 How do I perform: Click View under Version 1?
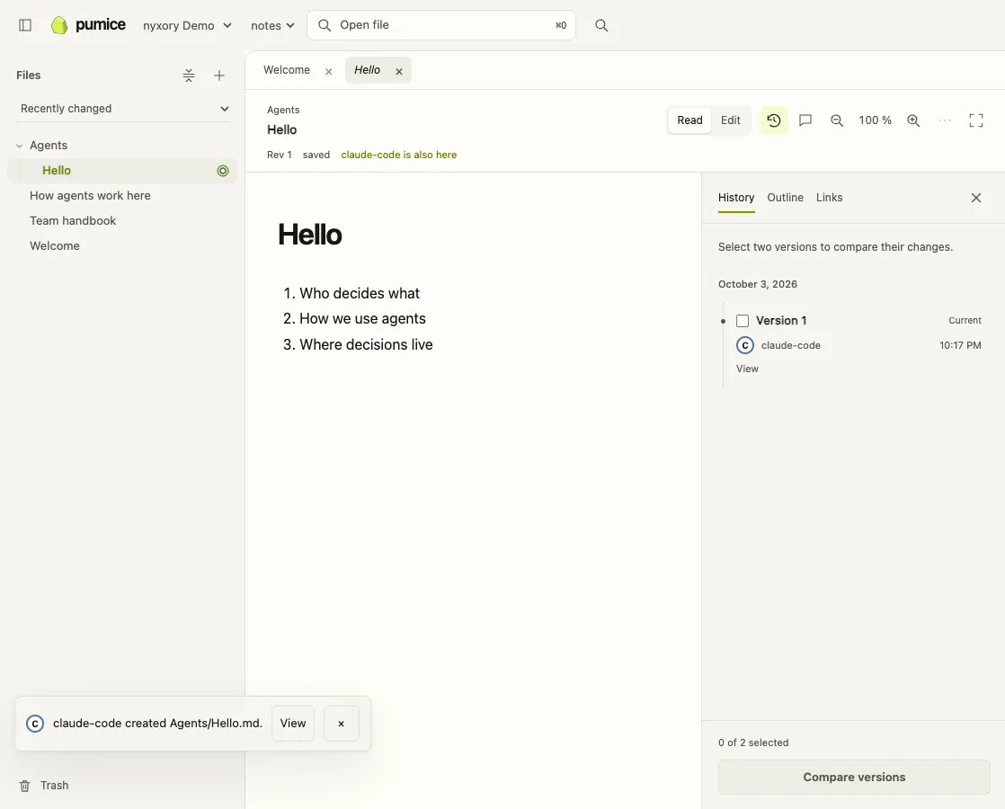747,369
